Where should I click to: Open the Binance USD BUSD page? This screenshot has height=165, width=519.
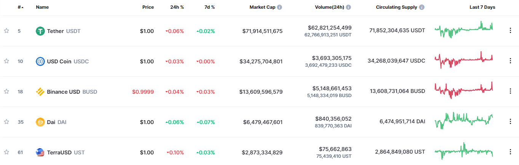pos(72,92)
